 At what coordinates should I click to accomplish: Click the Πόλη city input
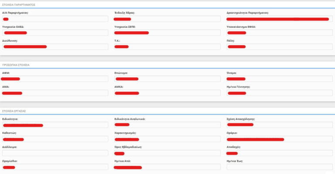[x=279, y=47]
